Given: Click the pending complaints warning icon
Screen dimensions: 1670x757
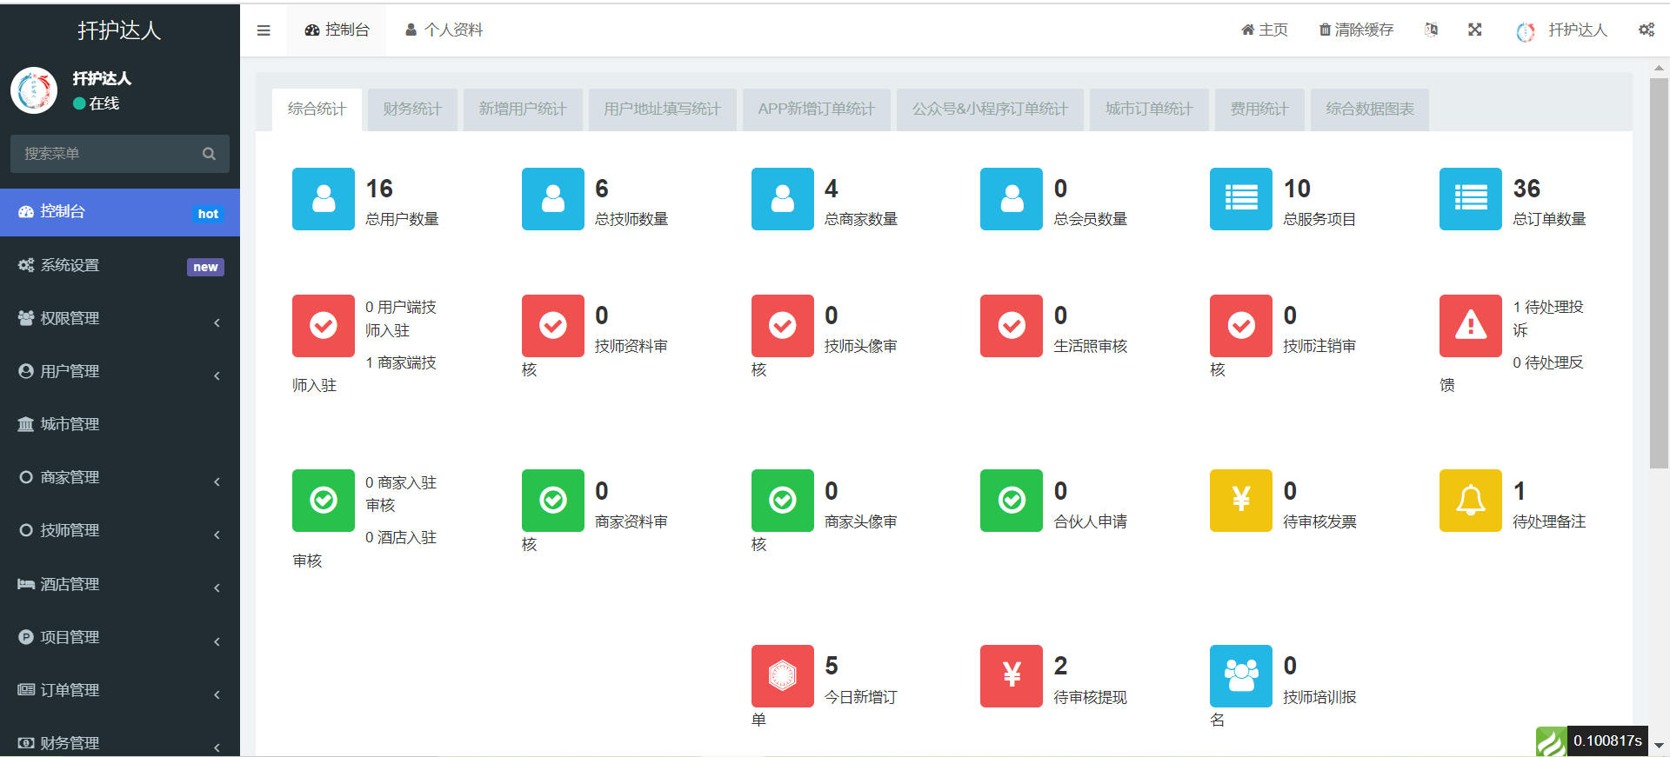Looking at the screenshot, I should [1470, 326].
